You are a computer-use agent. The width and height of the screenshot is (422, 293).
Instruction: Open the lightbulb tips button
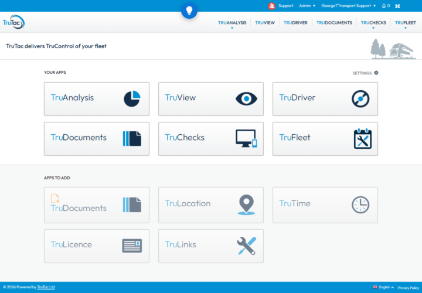189,11
